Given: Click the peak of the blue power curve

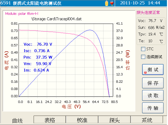Looking at the screenshot, I should pos(90,30).
